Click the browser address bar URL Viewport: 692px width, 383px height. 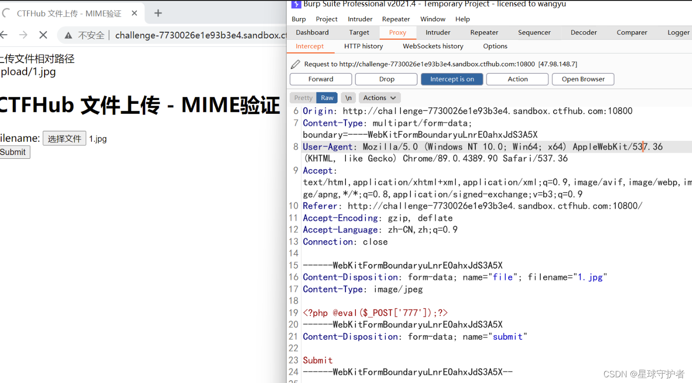click(201, 35)
